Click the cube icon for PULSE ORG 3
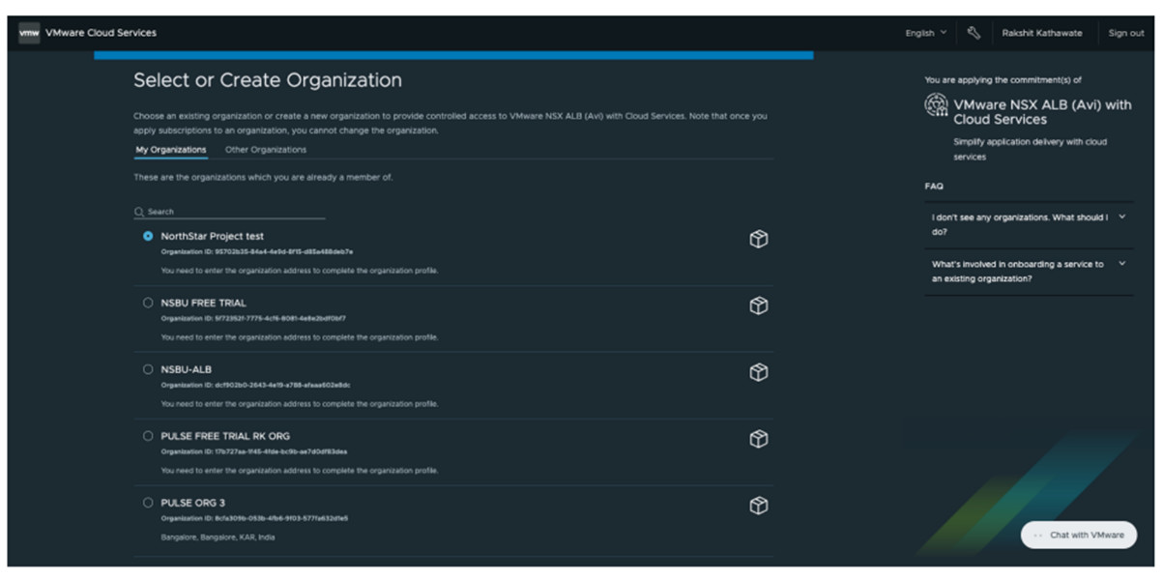This screenshot has height=580, width=1163. coord(759,506)
